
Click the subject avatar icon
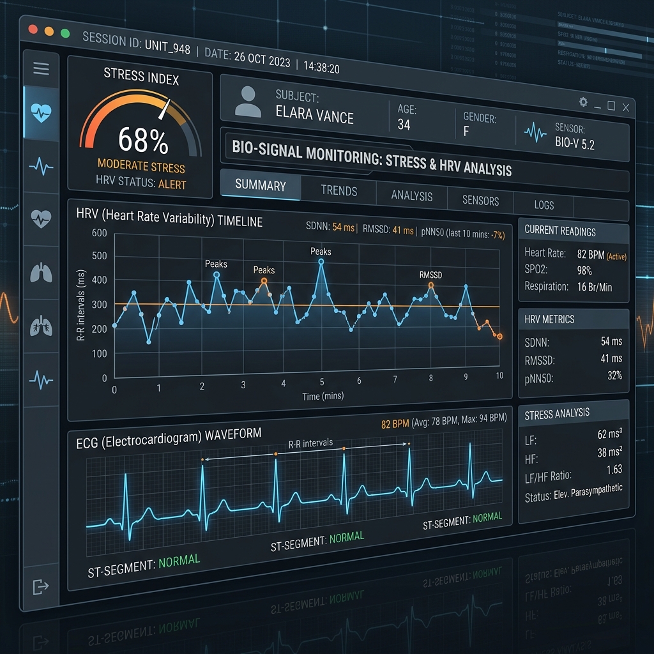248,102
